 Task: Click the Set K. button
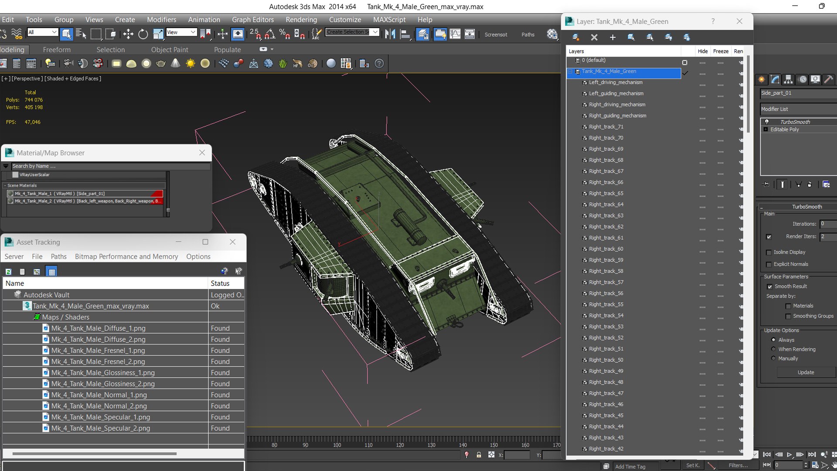point(693,466)
